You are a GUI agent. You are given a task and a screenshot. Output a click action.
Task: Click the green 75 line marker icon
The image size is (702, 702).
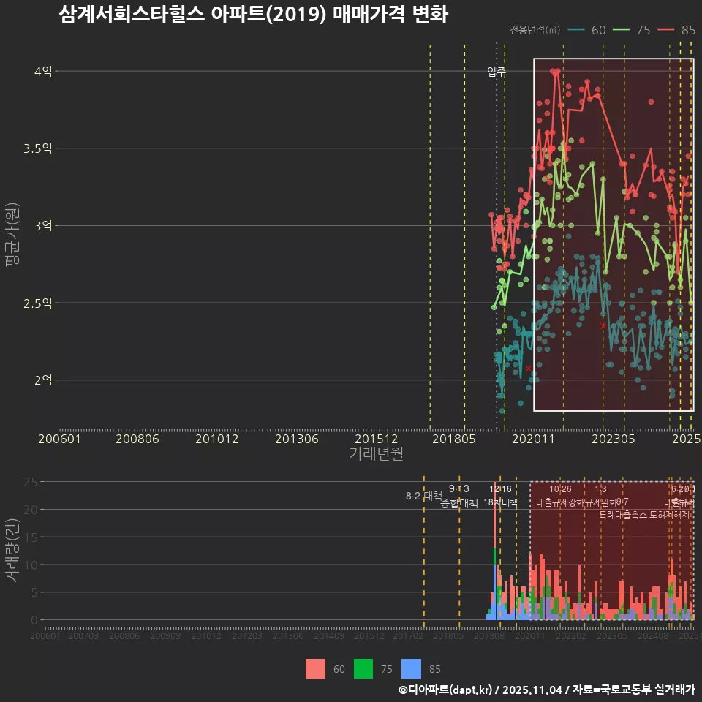click(619, 30)
